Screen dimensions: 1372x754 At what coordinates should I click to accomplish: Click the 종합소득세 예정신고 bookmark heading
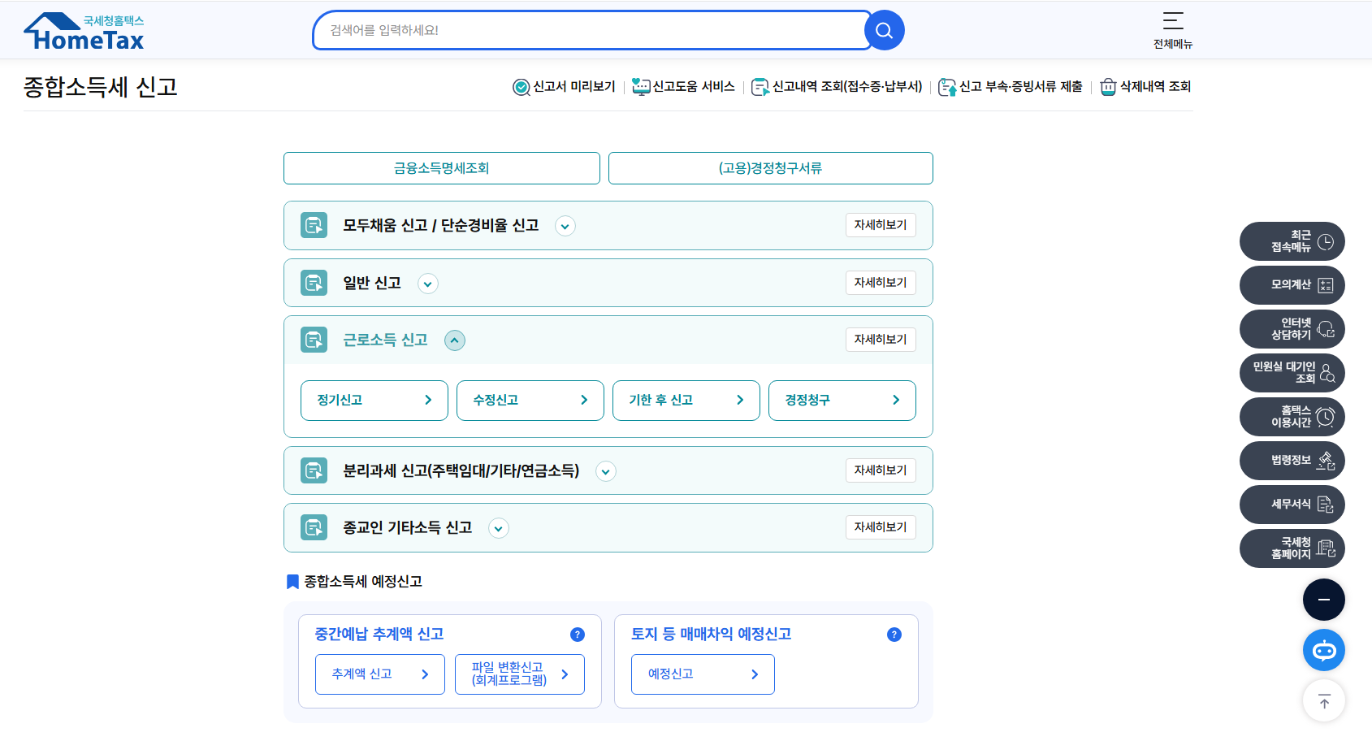tap(355, 582)
